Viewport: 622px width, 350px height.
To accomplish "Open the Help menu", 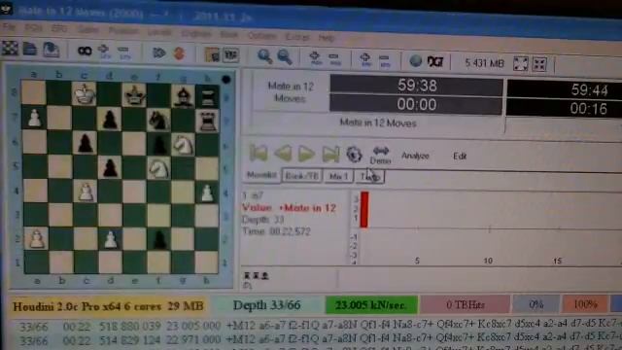I will click(x=327, y=38).
